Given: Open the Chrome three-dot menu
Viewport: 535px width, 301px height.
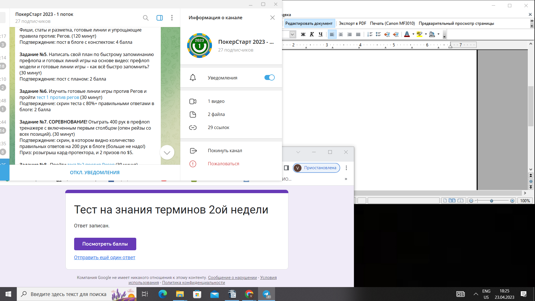Looking at the screenshot, I should click(346, 168).
